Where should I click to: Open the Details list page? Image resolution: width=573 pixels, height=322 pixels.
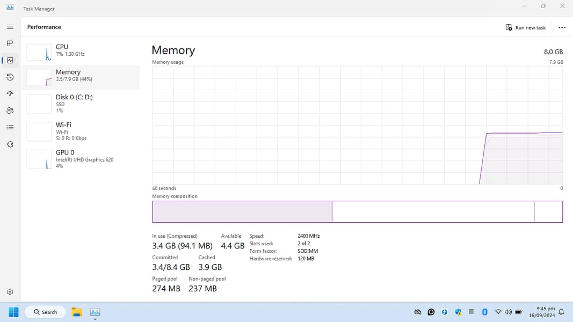click(10, 127)
